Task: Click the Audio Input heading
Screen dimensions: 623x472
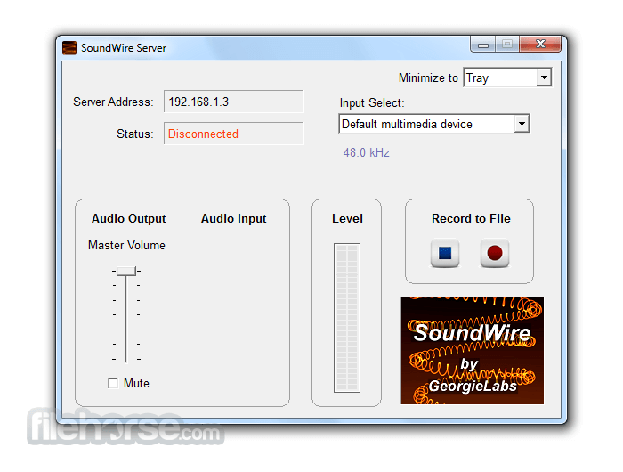Action: point(233,218)
